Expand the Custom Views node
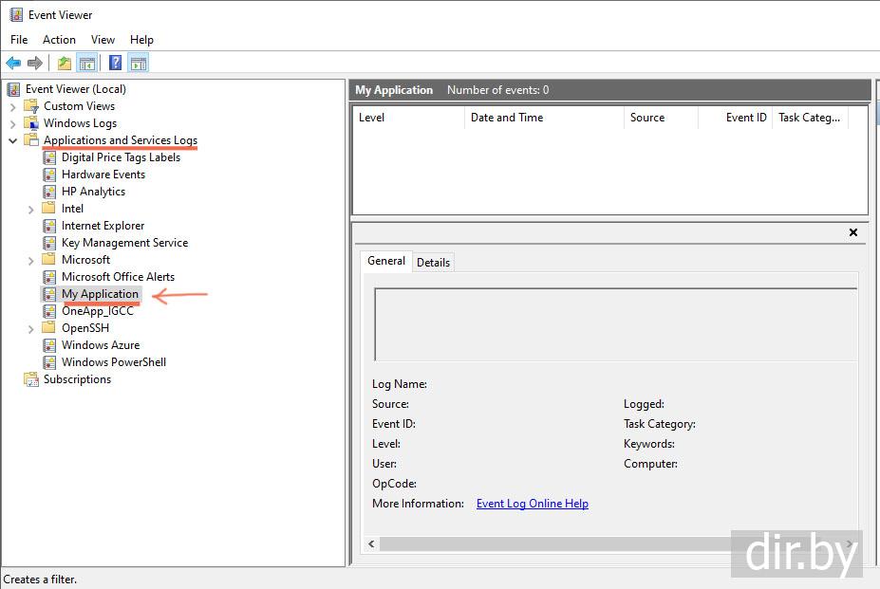The width and height of the screenshot is (880, 589). point(12,106)
